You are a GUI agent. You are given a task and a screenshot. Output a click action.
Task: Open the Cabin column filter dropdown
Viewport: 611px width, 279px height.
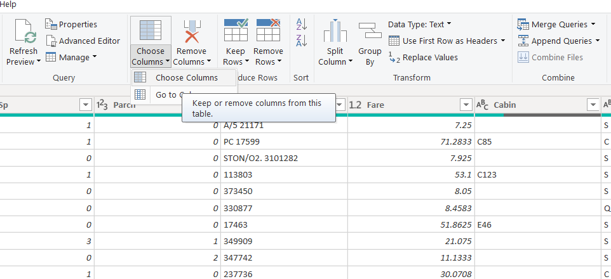[x=593, y=105]
